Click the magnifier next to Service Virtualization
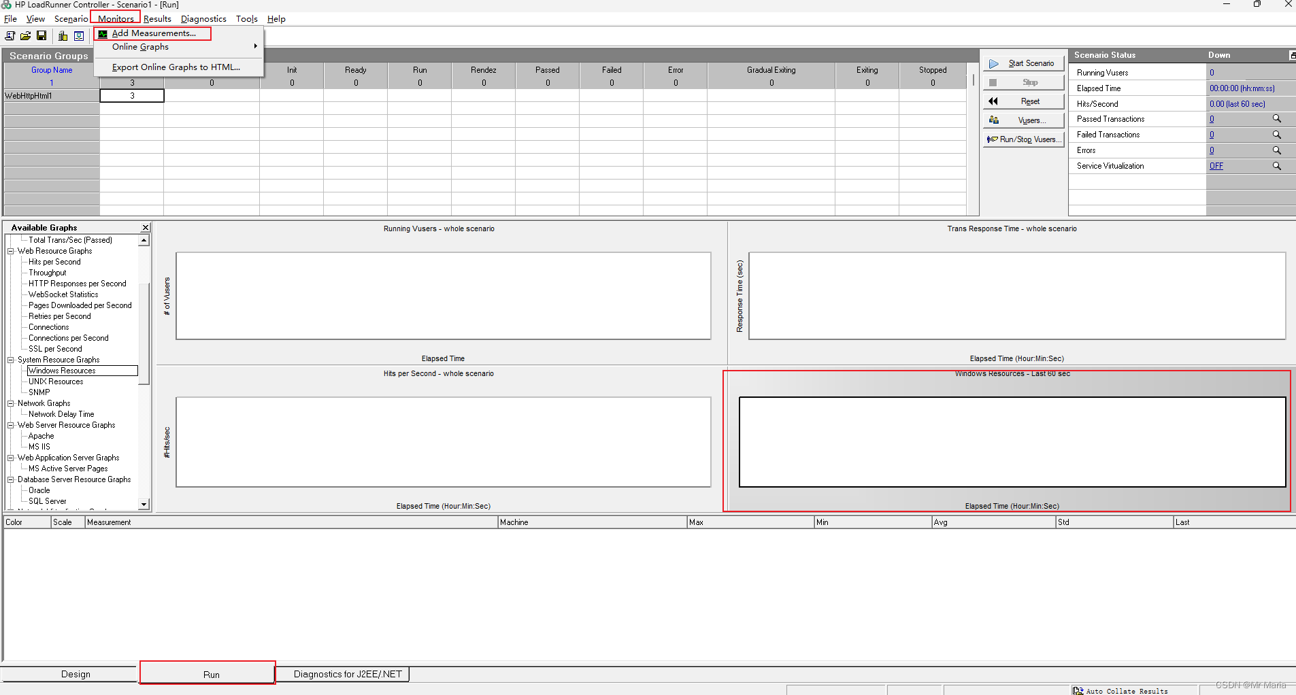 pyautogui.click(x=1276, y=166)
